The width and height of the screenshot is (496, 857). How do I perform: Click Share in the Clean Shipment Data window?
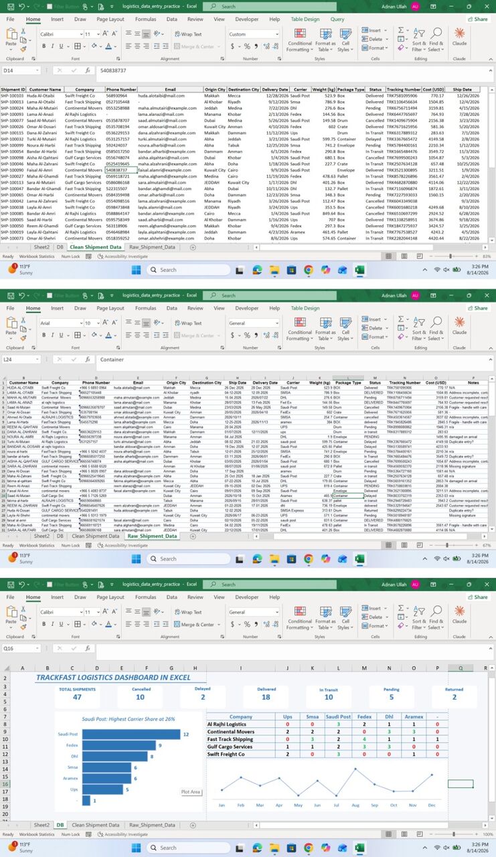pos(478,19)
